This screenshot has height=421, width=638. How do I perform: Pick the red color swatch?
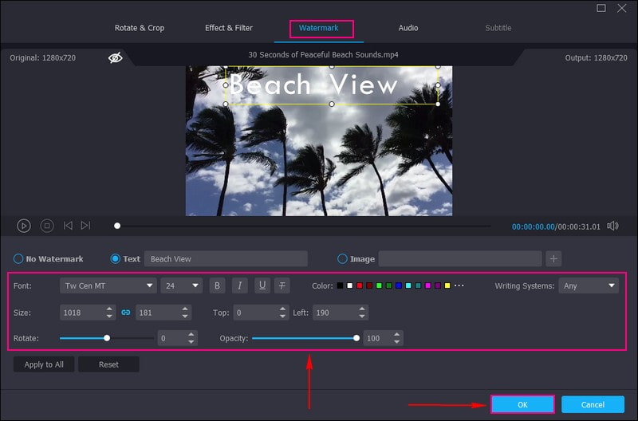pos(360,285)
